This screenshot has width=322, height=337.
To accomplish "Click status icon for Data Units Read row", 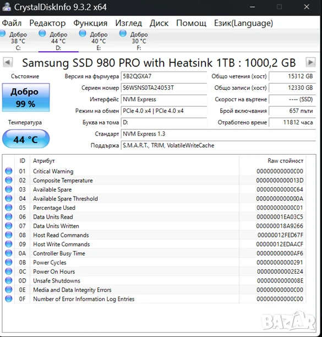I will point(9,216).
